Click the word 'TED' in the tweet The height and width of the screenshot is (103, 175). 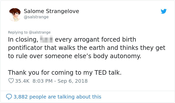(x=101, y=73)
